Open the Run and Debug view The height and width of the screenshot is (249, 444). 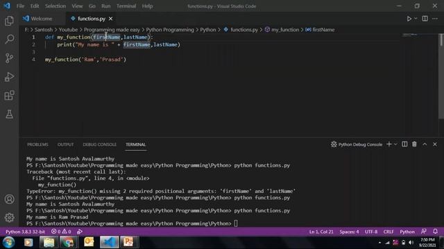click(x=9, y=77)
